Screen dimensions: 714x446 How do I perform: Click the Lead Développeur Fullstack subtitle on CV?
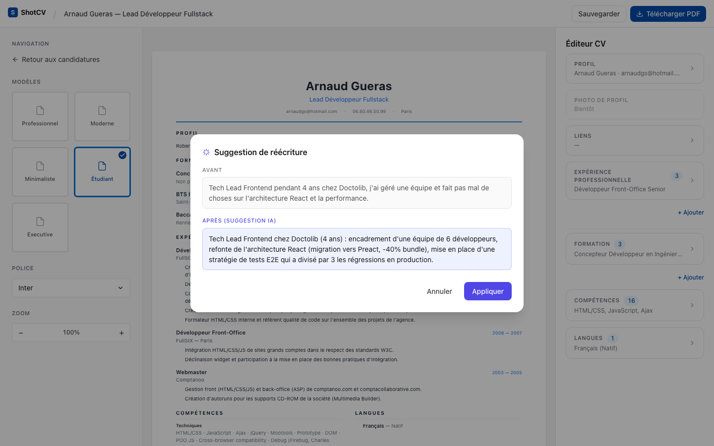[349, 100]
